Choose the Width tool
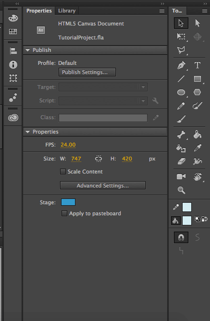 pos(198,161)
